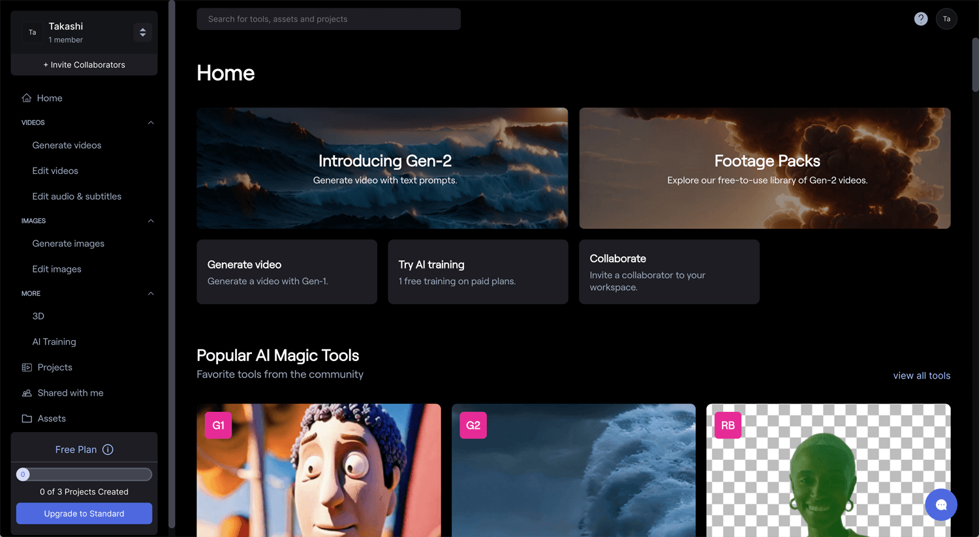This screenshot has height=537, width=979.
Task: Click the Projects icon in sidebar
Action: pyautogui.click(x=27, y=368)
